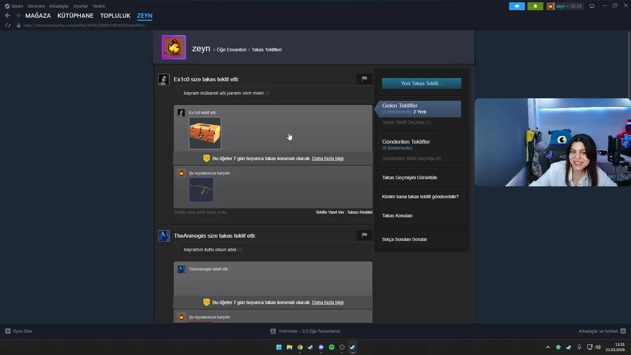This screenshot has width=631, height=355.
Task: Open 'Daha fazla bilgi' in TheAninogiis's offer
Action: [328, 302]
